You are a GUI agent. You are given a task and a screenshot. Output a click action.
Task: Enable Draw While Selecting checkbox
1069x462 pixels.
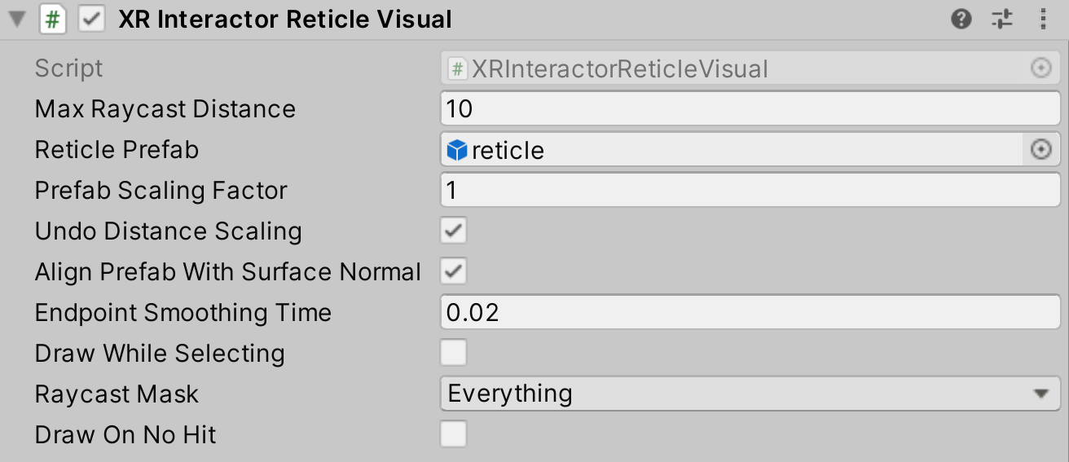pos(454,353)
